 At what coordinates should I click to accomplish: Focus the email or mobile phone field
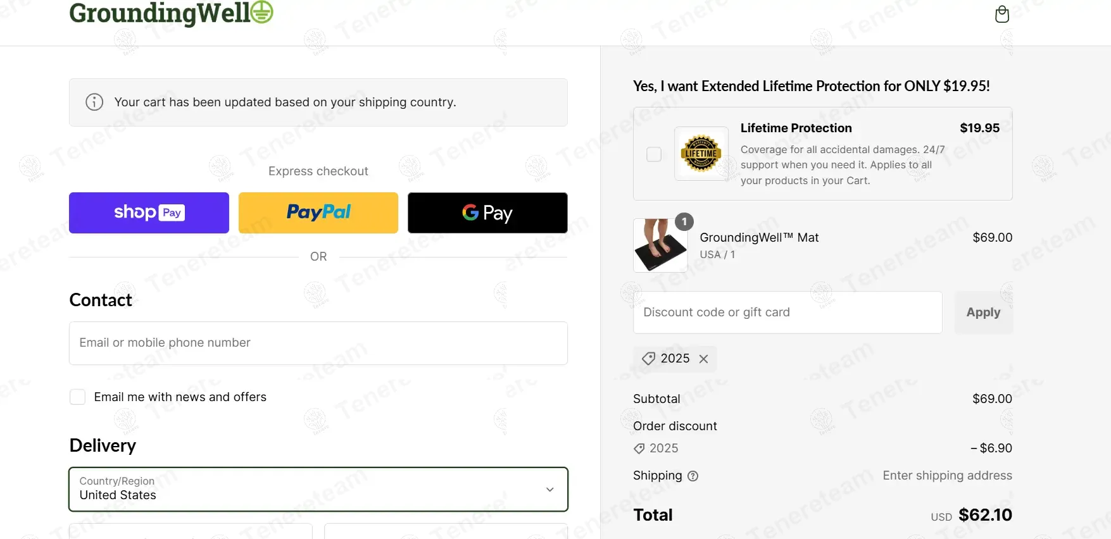pyautogui.click(x=318, y=343)
